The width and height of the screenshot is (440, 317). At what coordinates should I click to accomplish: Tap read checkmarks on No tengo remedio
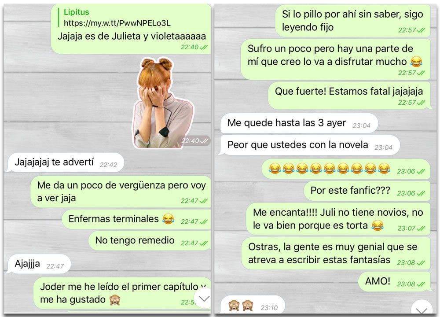pyautogui.click(x=203, y=243)
